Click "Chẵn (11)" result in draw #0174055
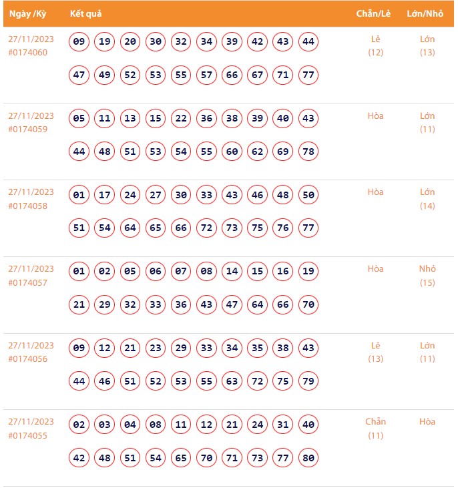This screenshot has height=488, width=458. tap(376, 428)
